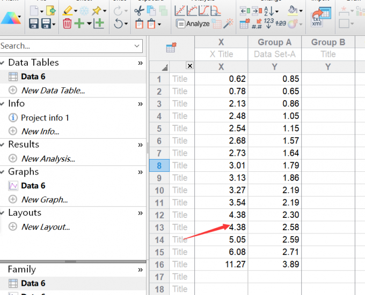Open the sort A-Z dropdown arrow

279,11
